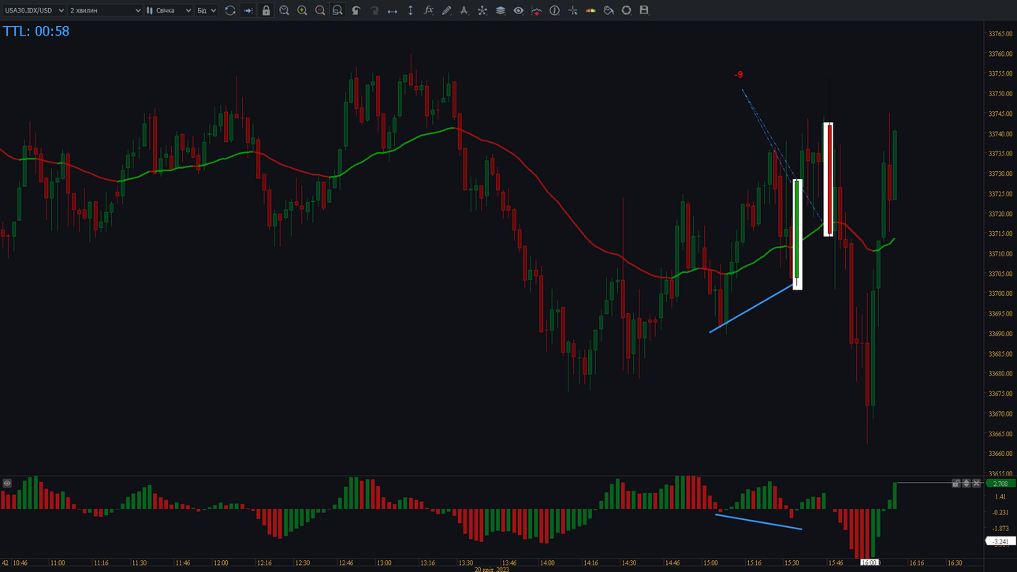Click the horizontal scale arrows icon
Screen dimensions: 1017x572
392,10
